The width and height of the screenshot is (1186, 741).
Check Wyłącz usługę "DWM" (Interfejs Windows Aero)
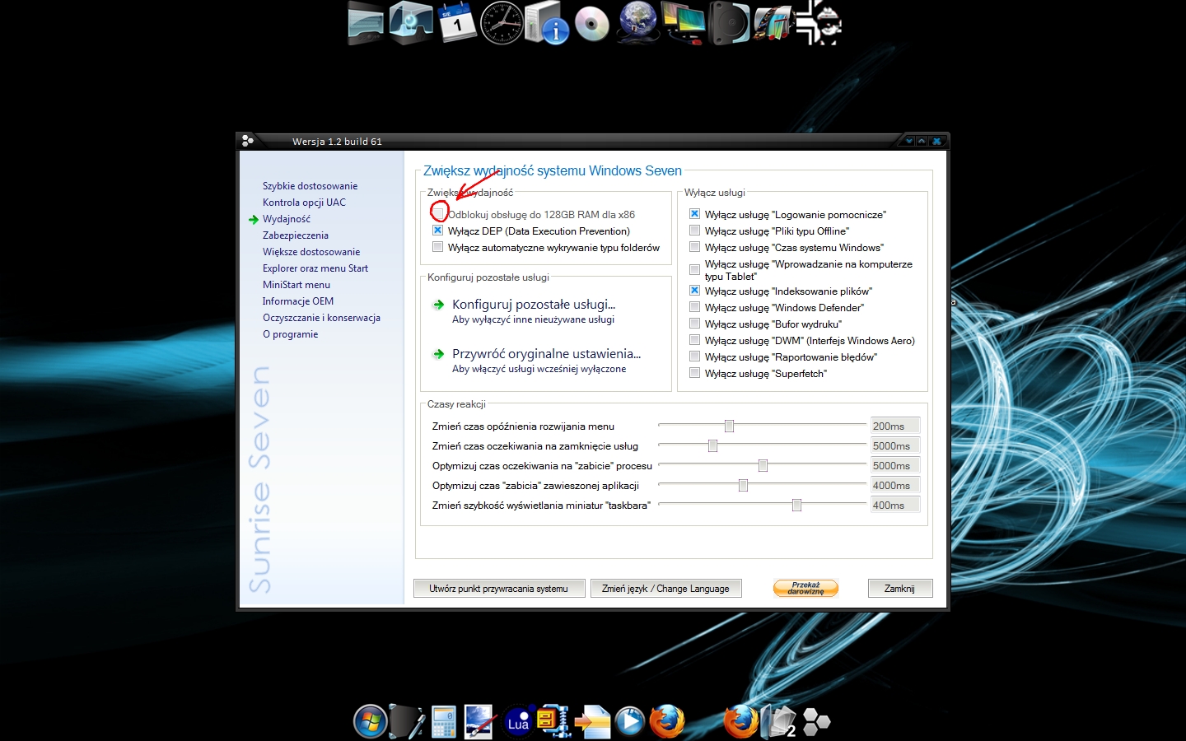click(x=695, y=340)
